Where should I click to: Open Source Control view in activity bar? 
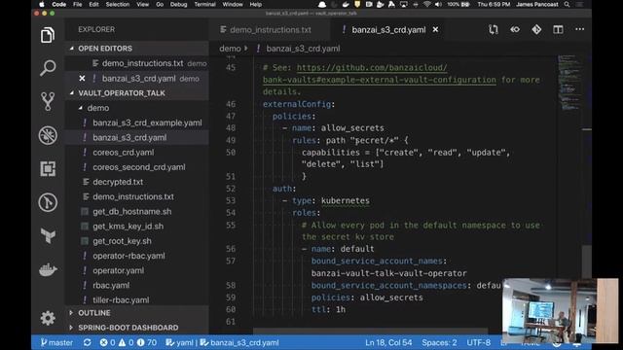pyautogui.click(x=48, y=101)
